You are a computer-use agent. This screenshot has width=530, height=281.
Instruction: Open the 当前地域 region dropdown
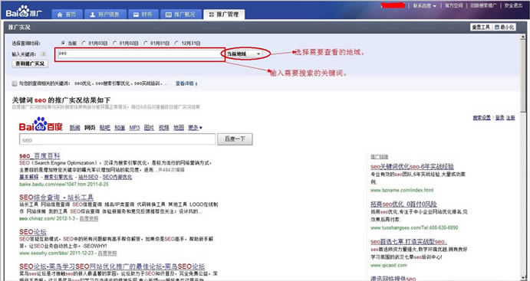243,54
